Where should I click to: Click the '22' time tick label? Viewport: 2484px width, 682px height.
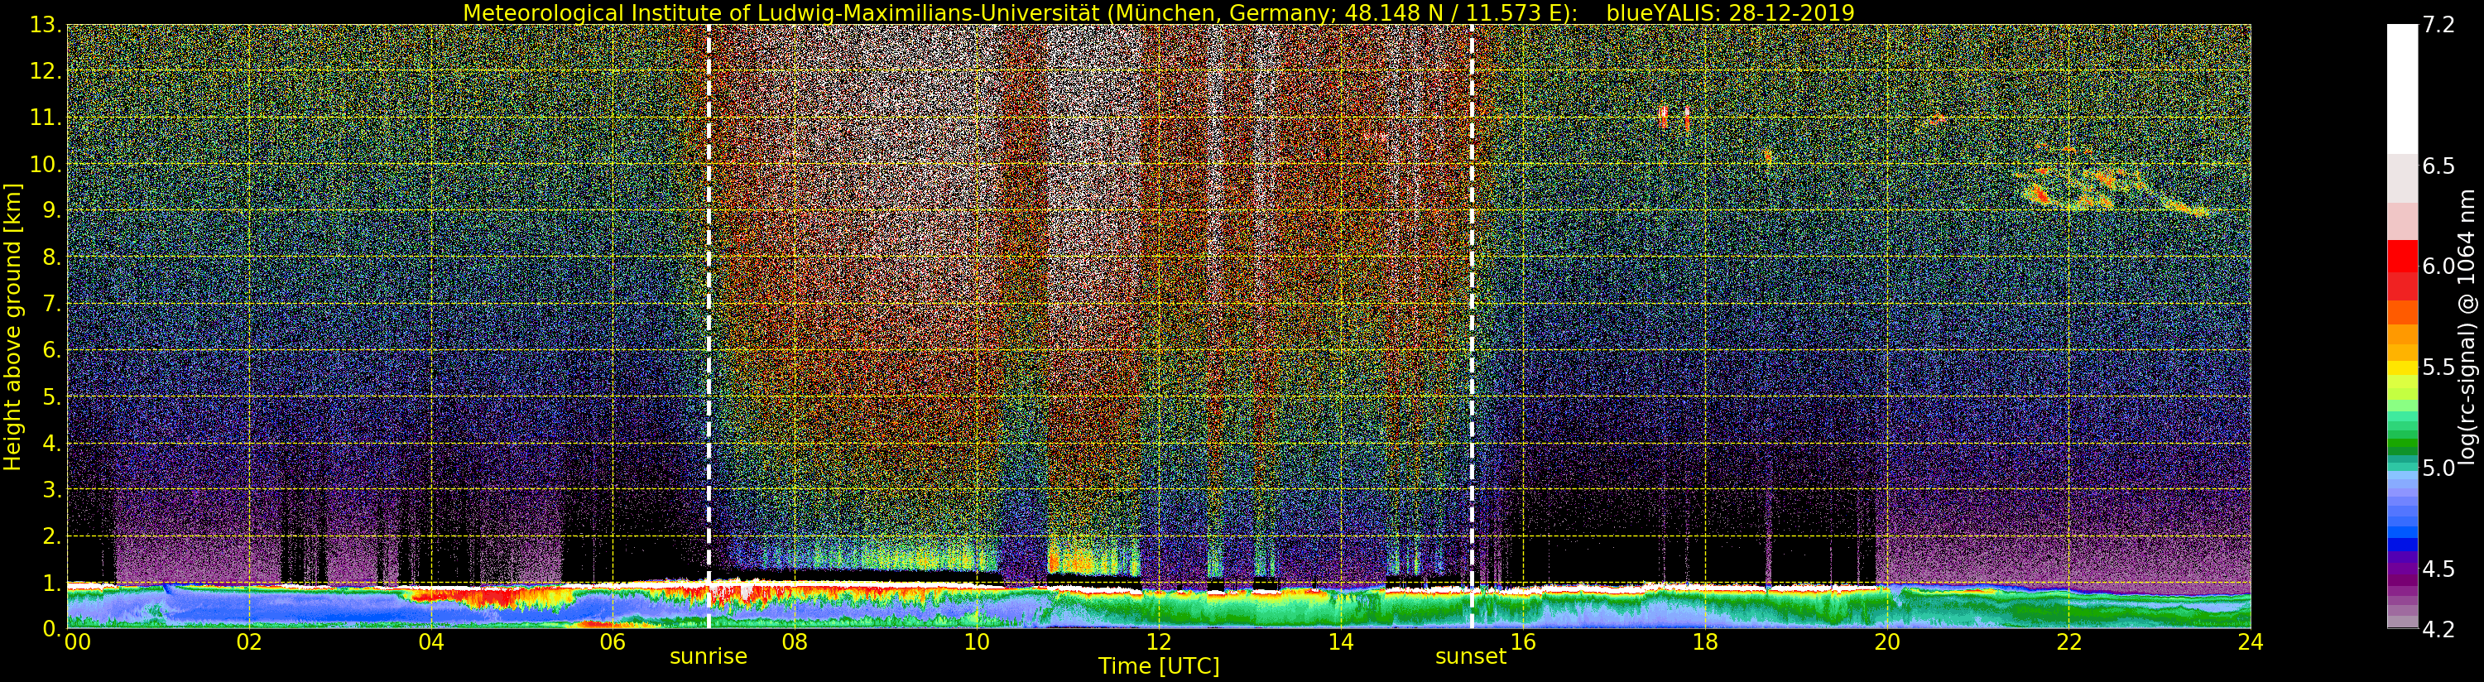[2069, 642]
